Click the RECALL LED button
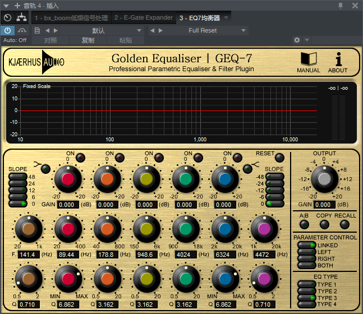Image resolution: width=363 pixels, height=314 pixels. pyautogui.click(x=344, y=224)
